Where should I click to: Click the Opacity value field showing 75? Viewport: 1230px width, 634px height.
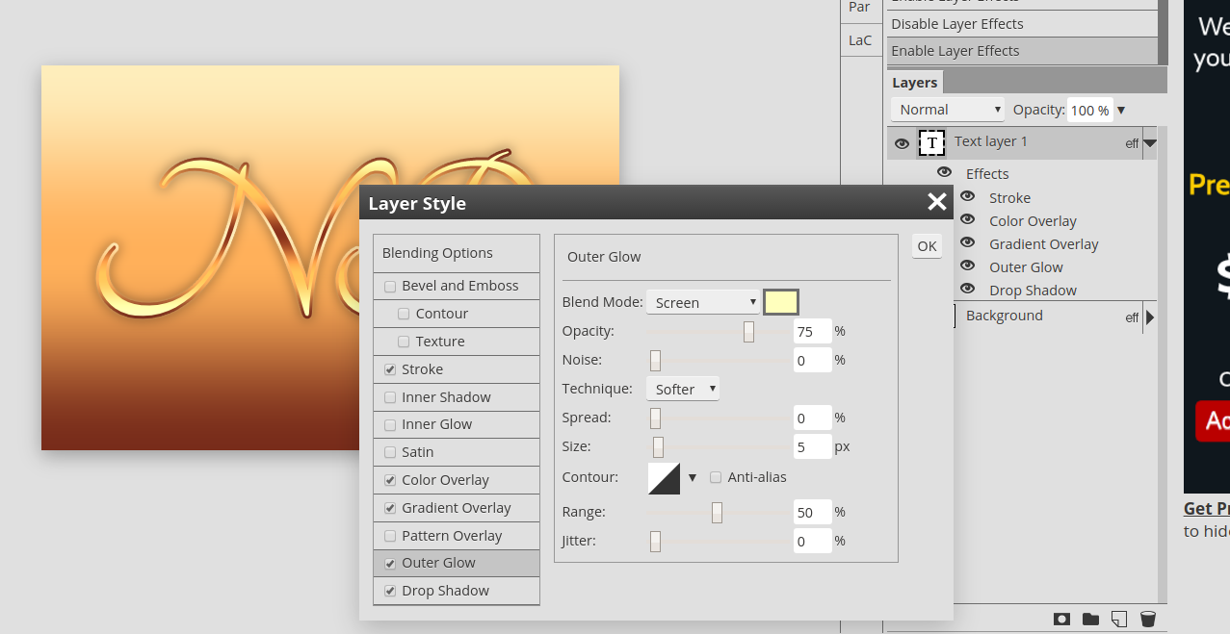point(811,330)
